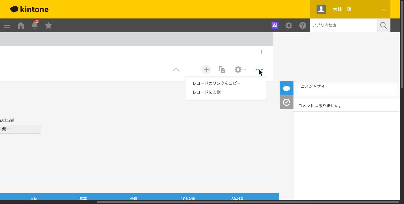Click the 税率 column header
The width and height of the screenshot is (404, 204).
click(x=83, y=199)
